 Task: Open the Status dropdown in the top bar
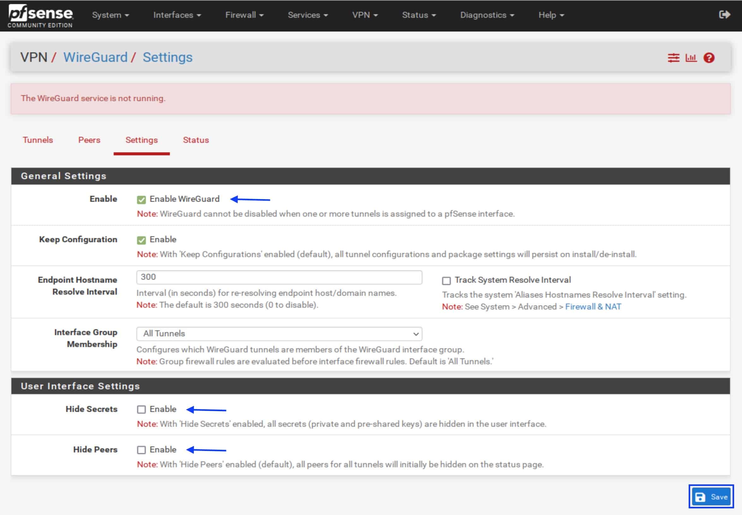tap(419, 15)
